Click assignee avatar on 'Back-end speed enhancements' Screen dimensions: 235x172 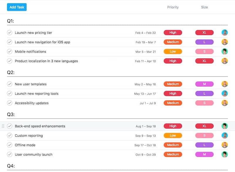[x=225, y=126]
